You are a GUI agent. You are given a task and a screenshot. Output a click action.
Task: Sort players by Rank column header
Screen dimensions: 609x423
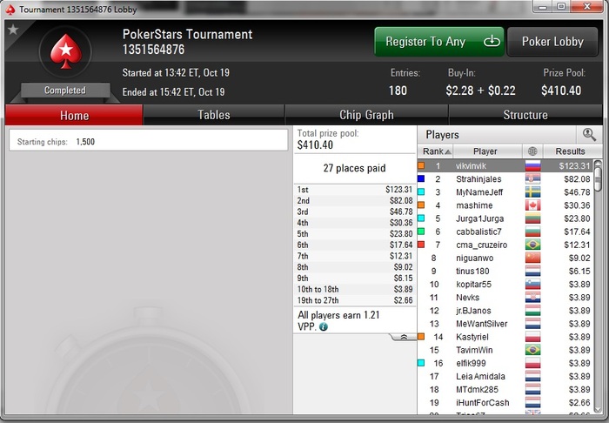coord(435,151)
